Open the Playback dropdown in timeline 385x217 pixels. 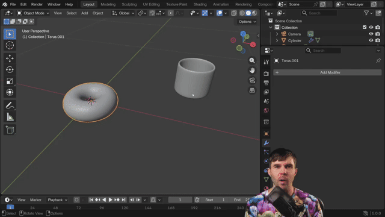tap(58, 200)
